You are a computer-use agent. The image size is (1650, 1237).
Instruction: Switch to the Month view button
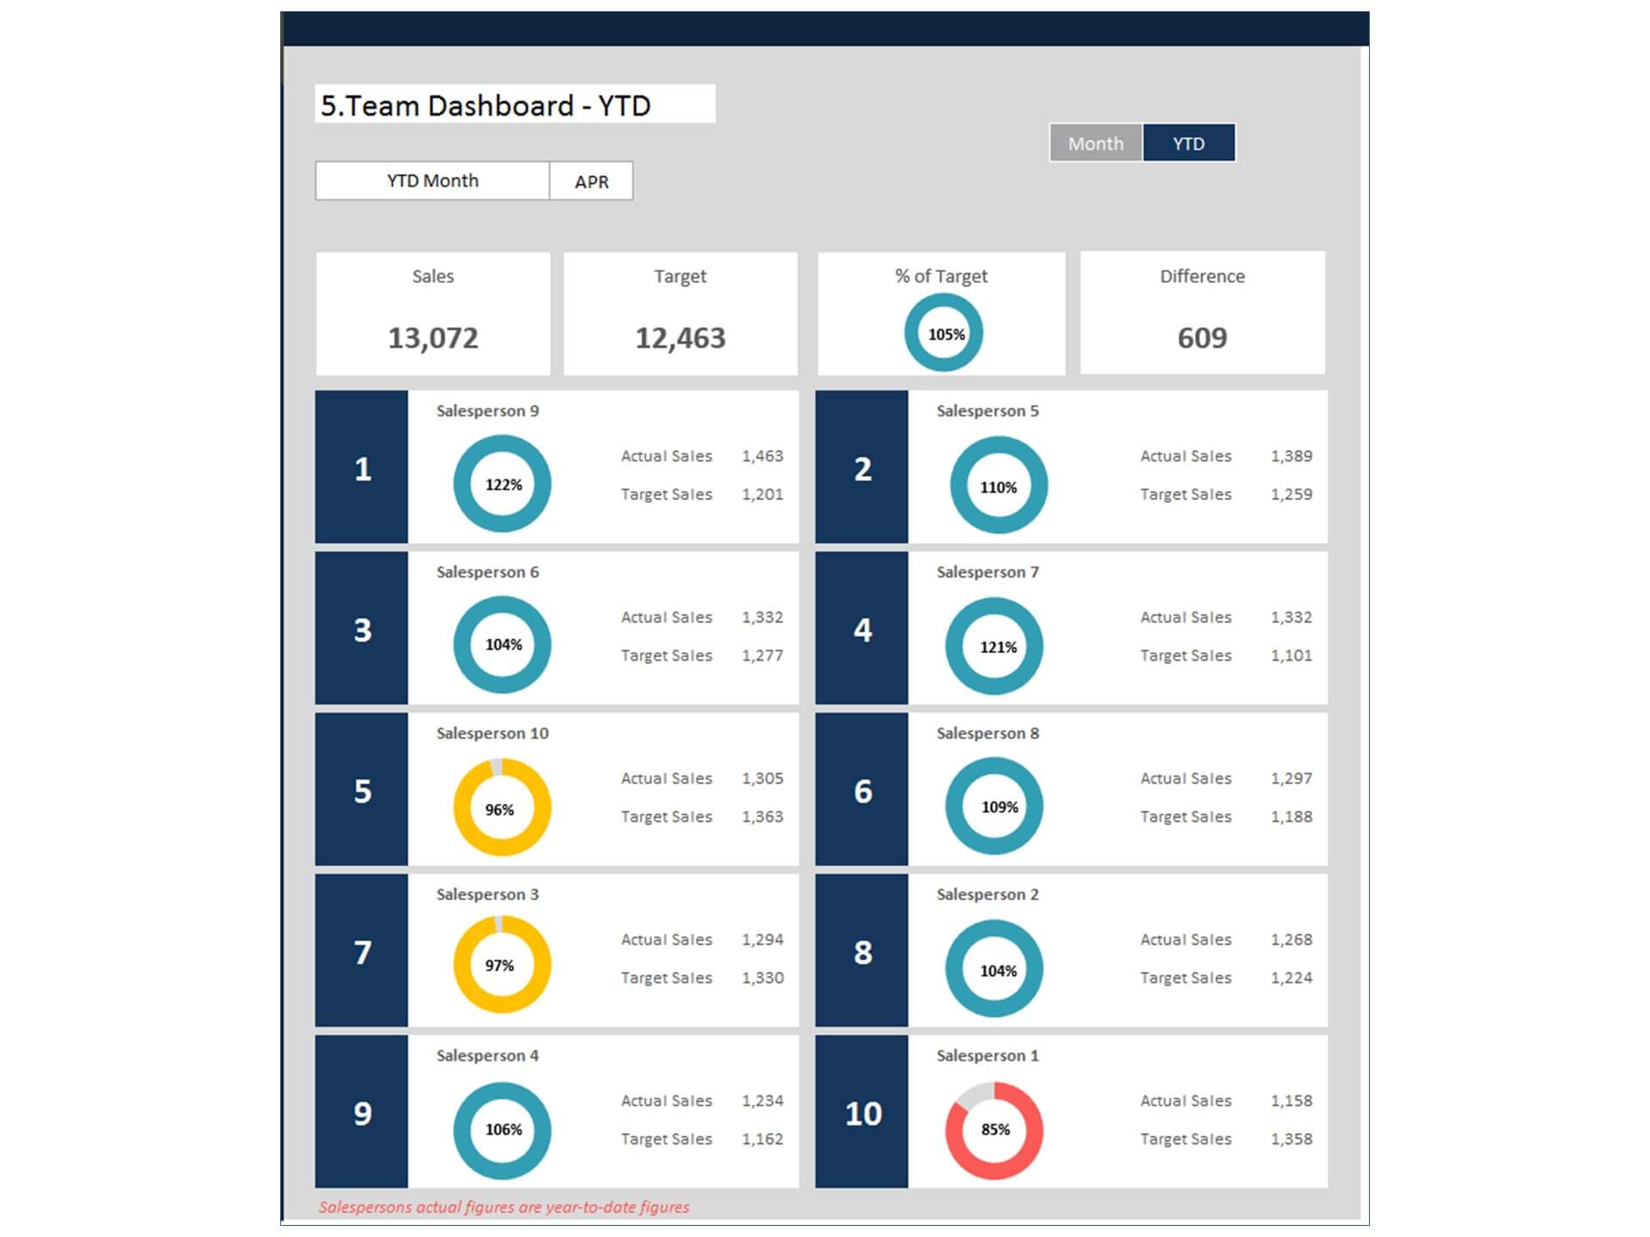click(1096, 143)
